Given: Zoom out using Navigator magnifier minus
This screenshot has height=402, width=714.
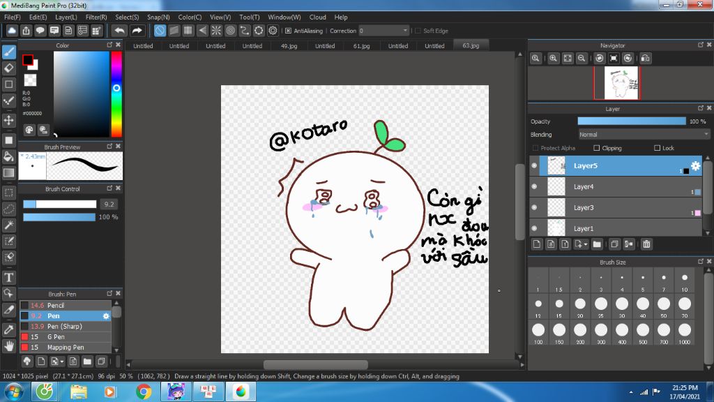Looking at the screenshot, I should pyautogui.click(x=582, y=59).
